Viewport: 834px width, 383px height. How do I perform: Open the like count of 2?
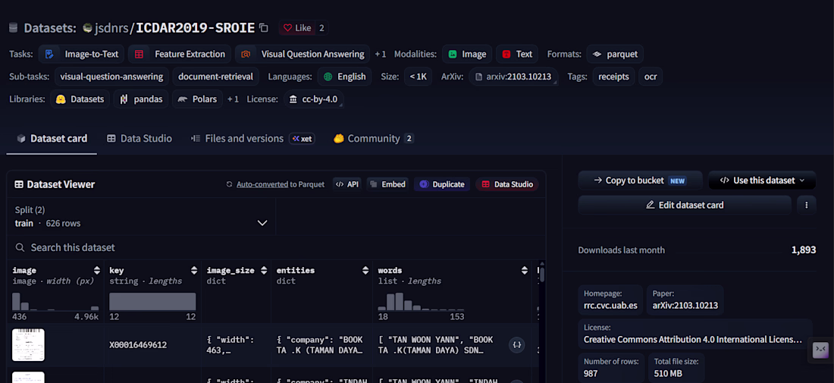coord(321,28)
